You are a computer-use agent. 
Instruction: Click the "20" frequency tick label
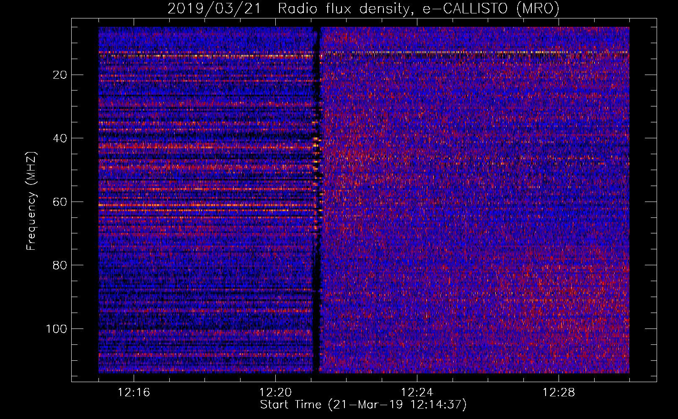60,75
